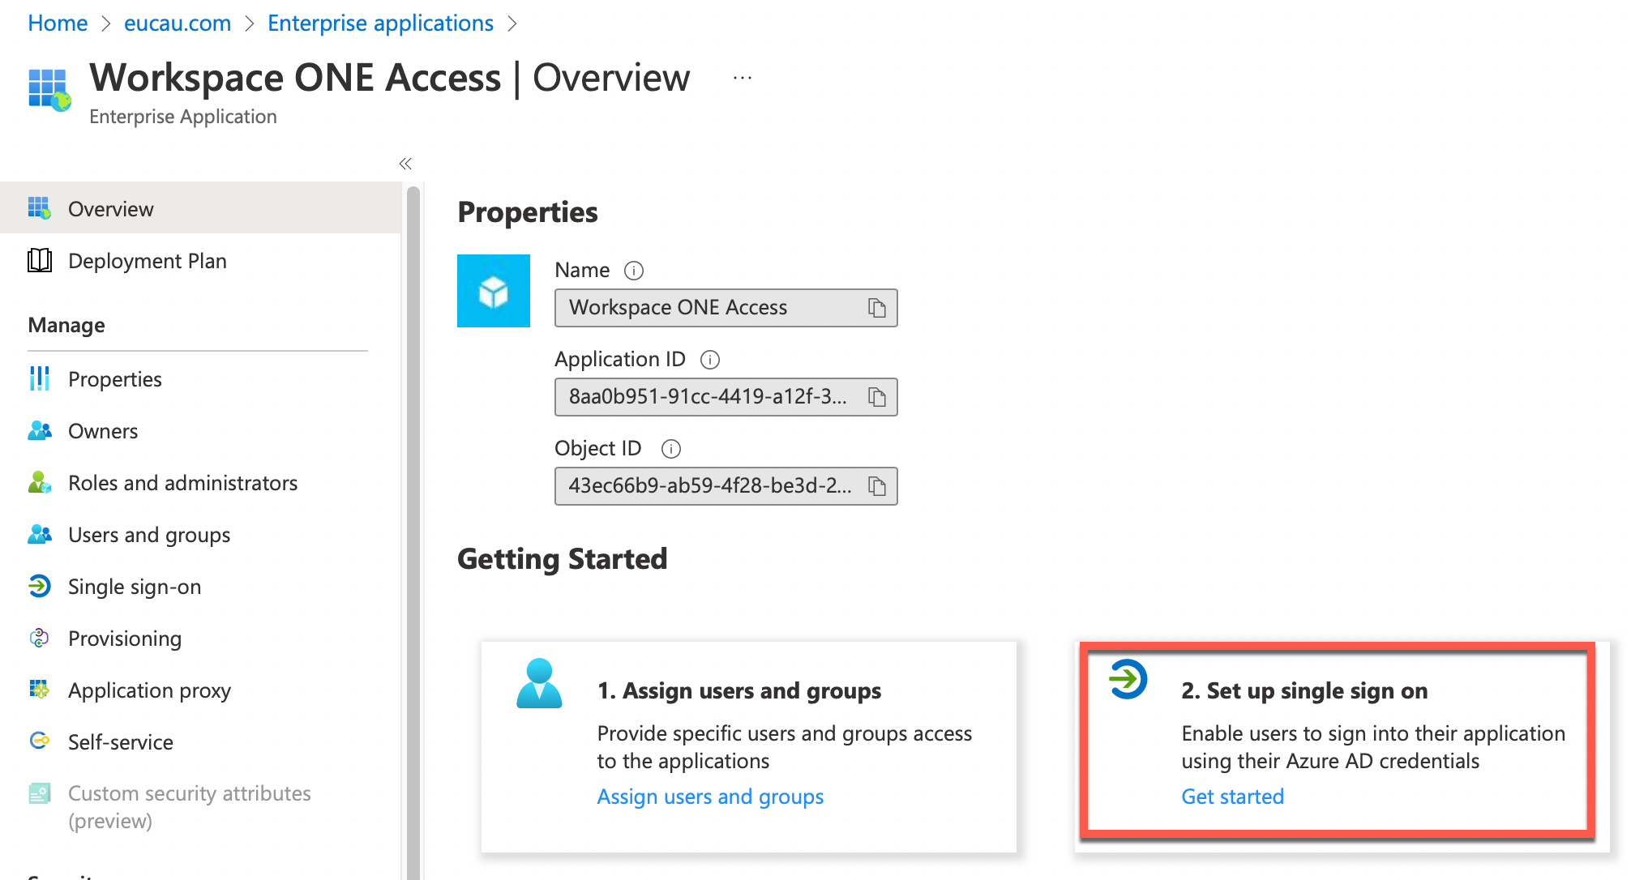
Task: Click the Workspace ONE Access app logo tile
Action: pos(493,291)
